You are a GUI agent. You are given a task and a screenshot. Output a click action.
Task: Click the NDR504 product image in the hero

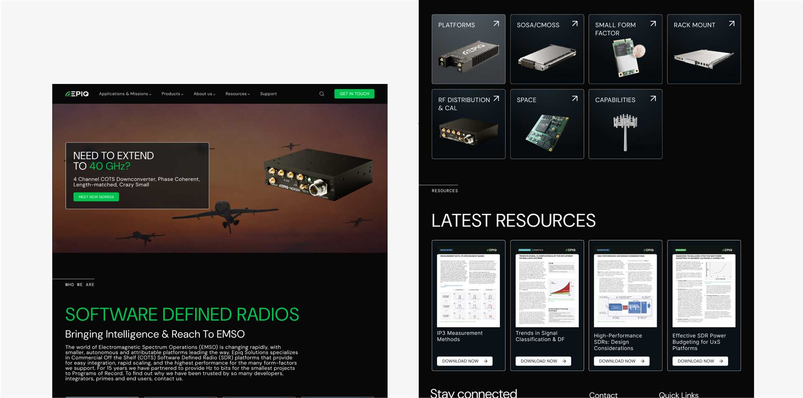coord(319,175)
